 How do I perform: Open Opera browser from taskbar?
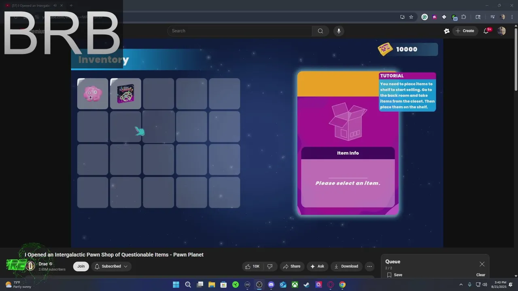331,285
